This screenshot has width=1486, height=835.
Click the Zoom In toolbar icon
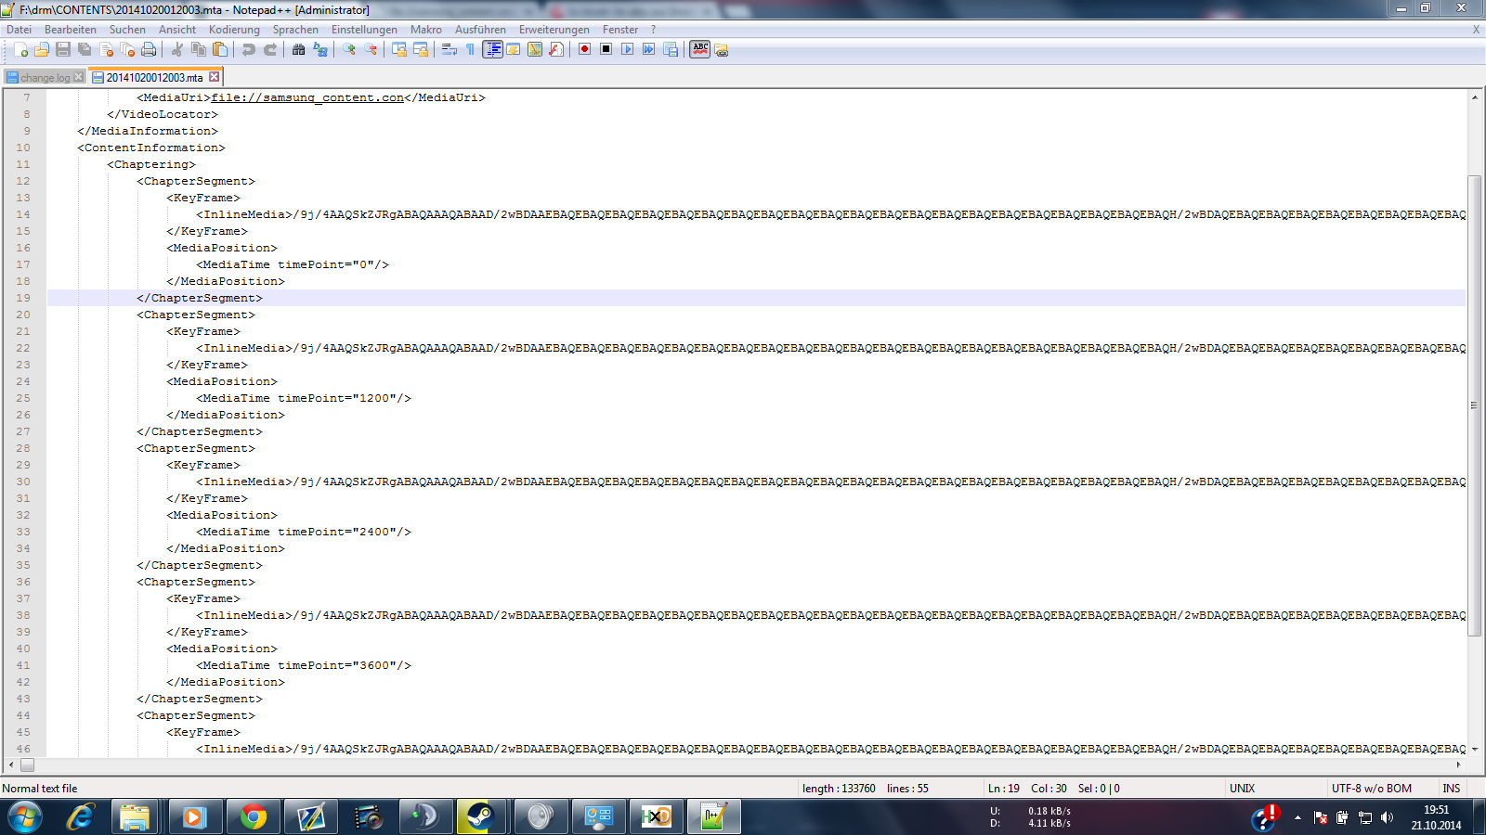coord(349,49)
